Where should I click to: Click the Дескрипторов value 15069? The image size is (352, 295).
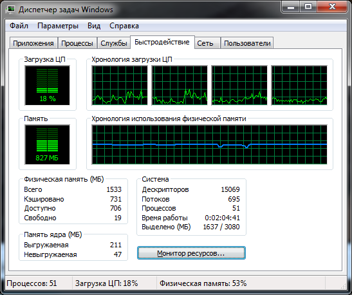click(230, 189)
